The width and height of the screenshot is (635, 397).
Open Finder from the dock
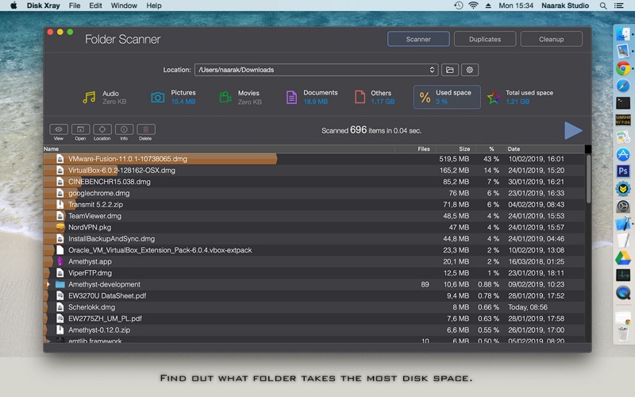pos(623,34)
